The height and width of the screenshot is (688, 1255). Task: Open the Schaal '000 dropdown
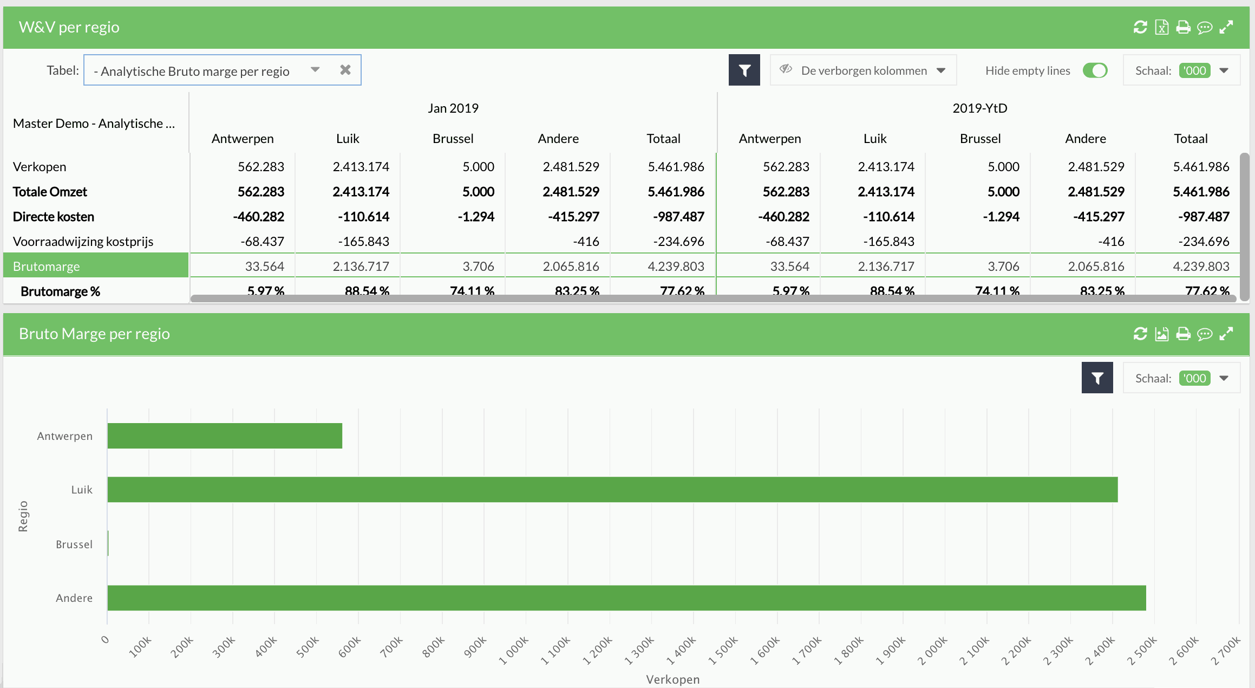(1224, 70)
